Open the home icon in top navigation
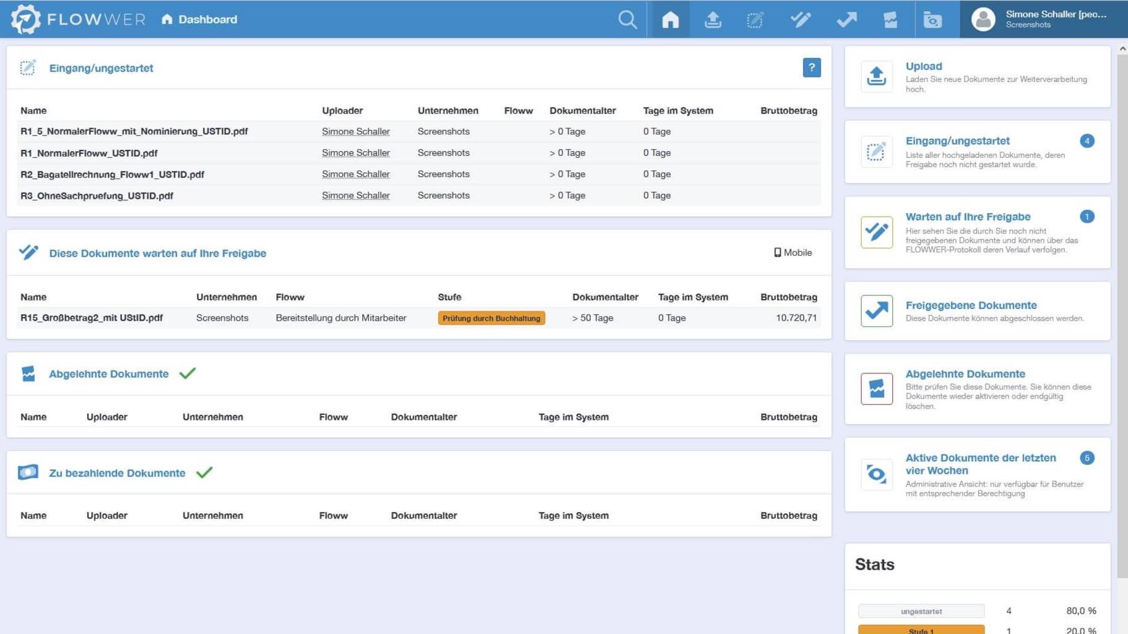The height and width of the screenshot is (634, 1128). (x=670, y=20)
